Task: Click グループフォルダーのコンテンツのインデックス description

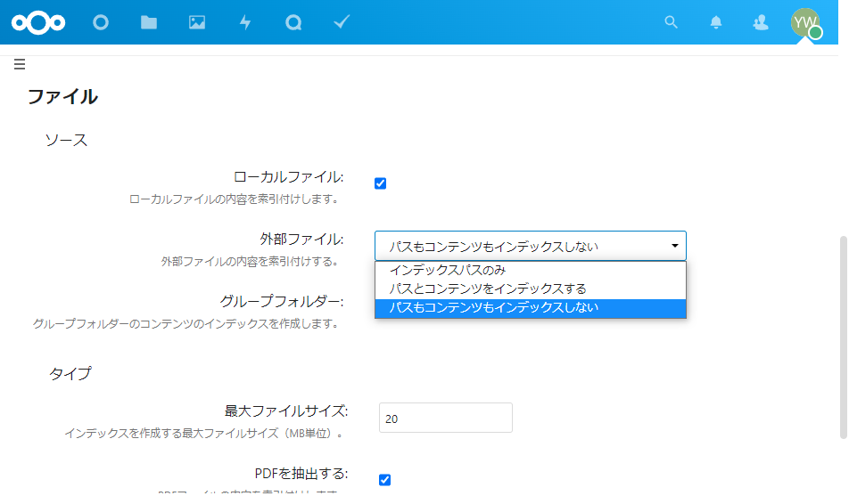Action: click(x=187, y=323)
